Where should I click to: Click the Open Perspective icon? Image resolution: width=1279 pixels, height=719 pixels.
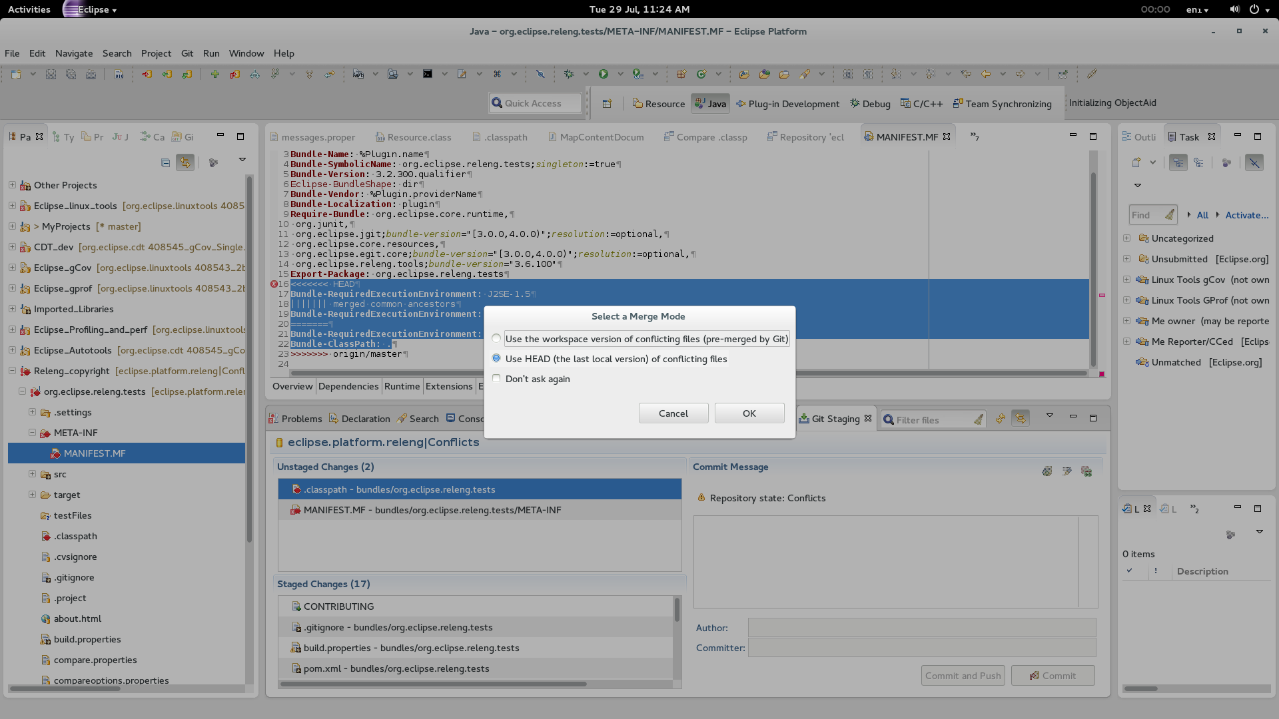607,104
